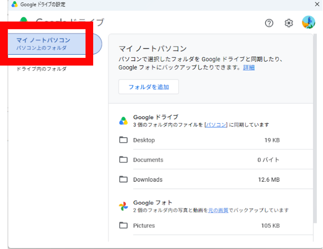Click the パソコン link under Google ドライブ

point(216,125)
